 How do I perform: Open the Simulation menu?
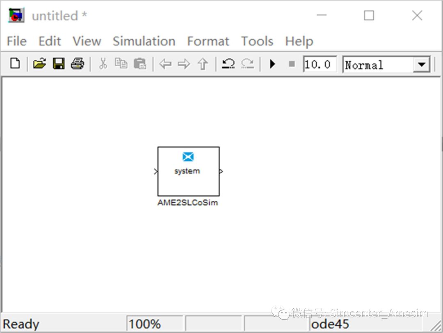(x=144, y=41)
